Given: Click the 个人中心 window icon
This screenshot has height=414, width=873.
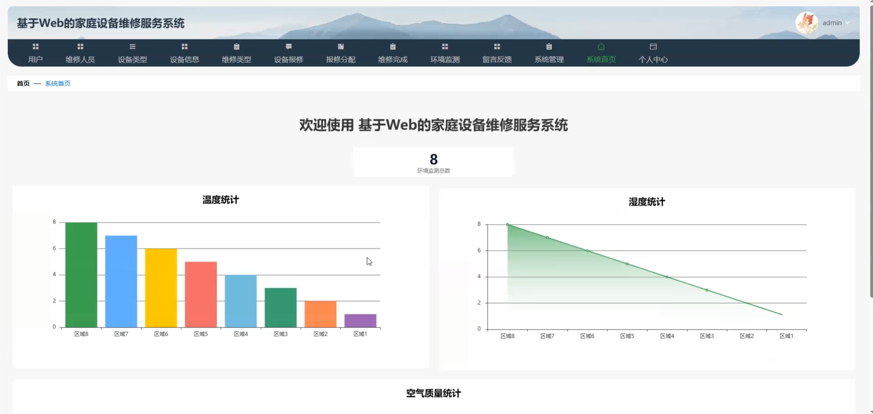Looking at the screenshot, I should [x=653, y=46].
